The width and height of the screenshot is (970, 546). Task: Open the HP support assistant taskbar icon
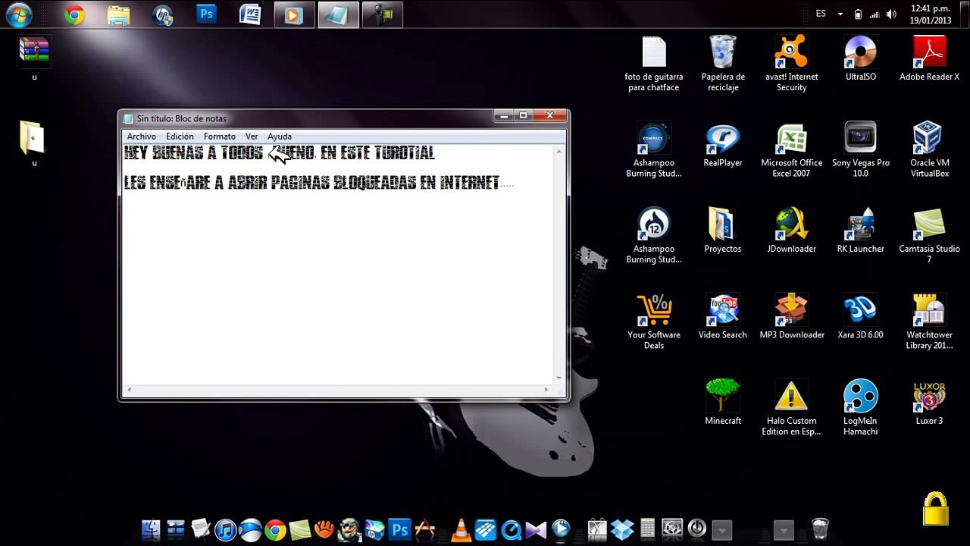coord(162,14)
